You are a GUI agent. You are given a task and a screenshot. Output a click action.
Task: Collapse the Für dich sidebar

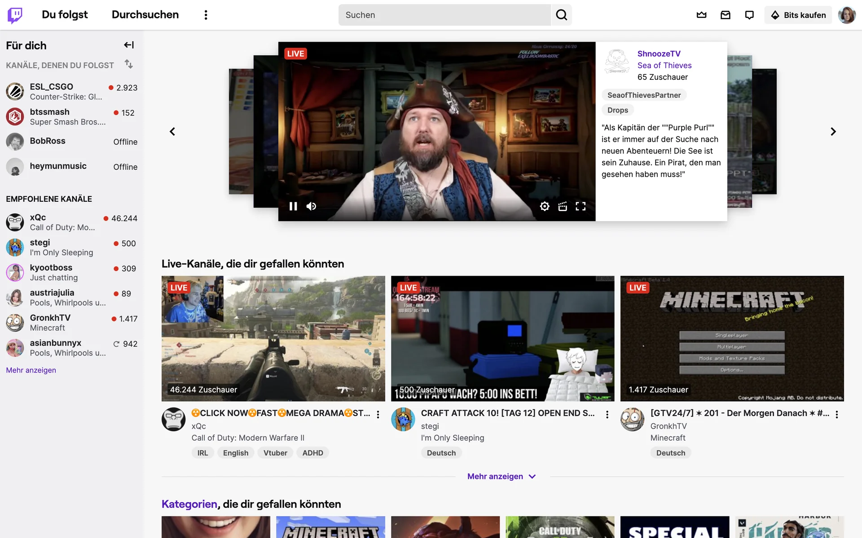click(129, 45)
